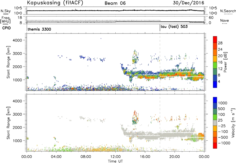Click the "20" label on Power color bar
The width and height of the screenshot is (236, 163).
[x=220, y=56]
